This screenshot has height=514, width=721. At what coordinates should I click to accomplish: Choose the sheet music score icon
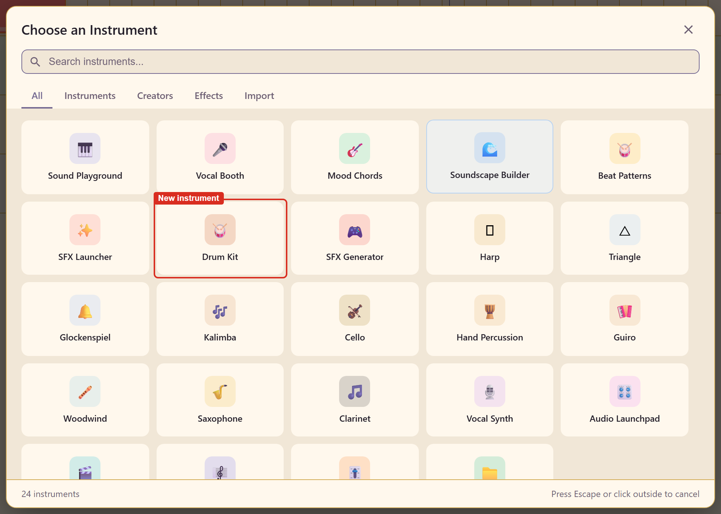[220, 468]
